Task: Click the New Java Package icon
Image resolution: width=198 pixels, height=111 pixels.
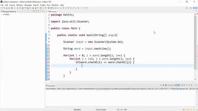Action: [x=33, y=8]
